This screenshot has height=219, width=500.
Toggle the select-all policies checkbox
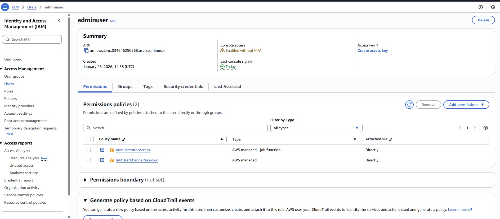click(x=89, y=139)
